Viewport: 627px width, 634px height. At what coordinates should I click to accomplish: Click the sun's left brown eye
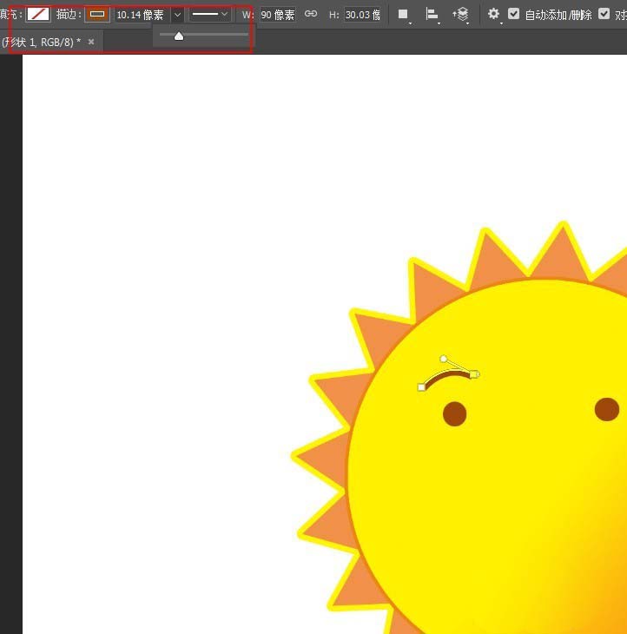455,414
